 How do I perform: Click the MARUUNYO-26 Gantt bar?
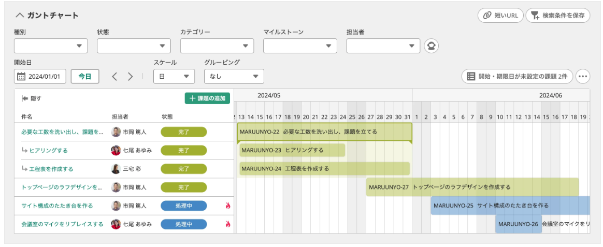(x=519, y=224)
